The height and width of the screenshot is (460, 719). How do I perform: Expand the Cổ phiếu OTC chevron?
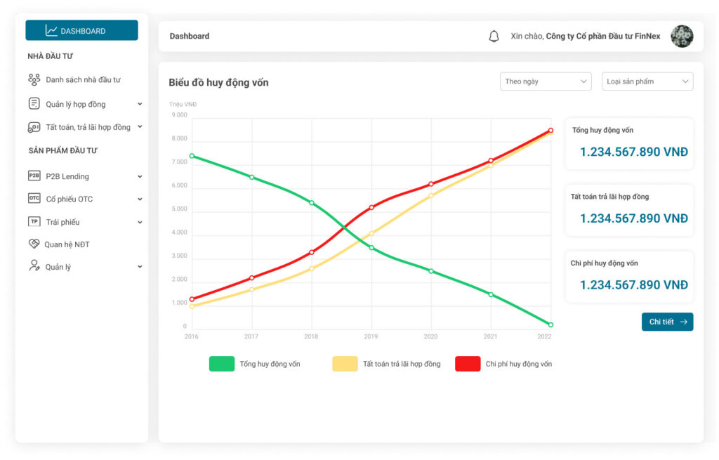tap(140, 199)
